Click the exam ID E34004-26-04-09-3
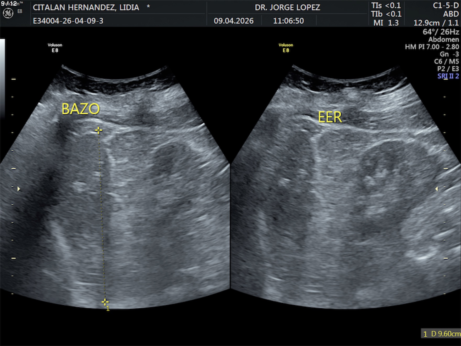461x346 pixels. 68,21
